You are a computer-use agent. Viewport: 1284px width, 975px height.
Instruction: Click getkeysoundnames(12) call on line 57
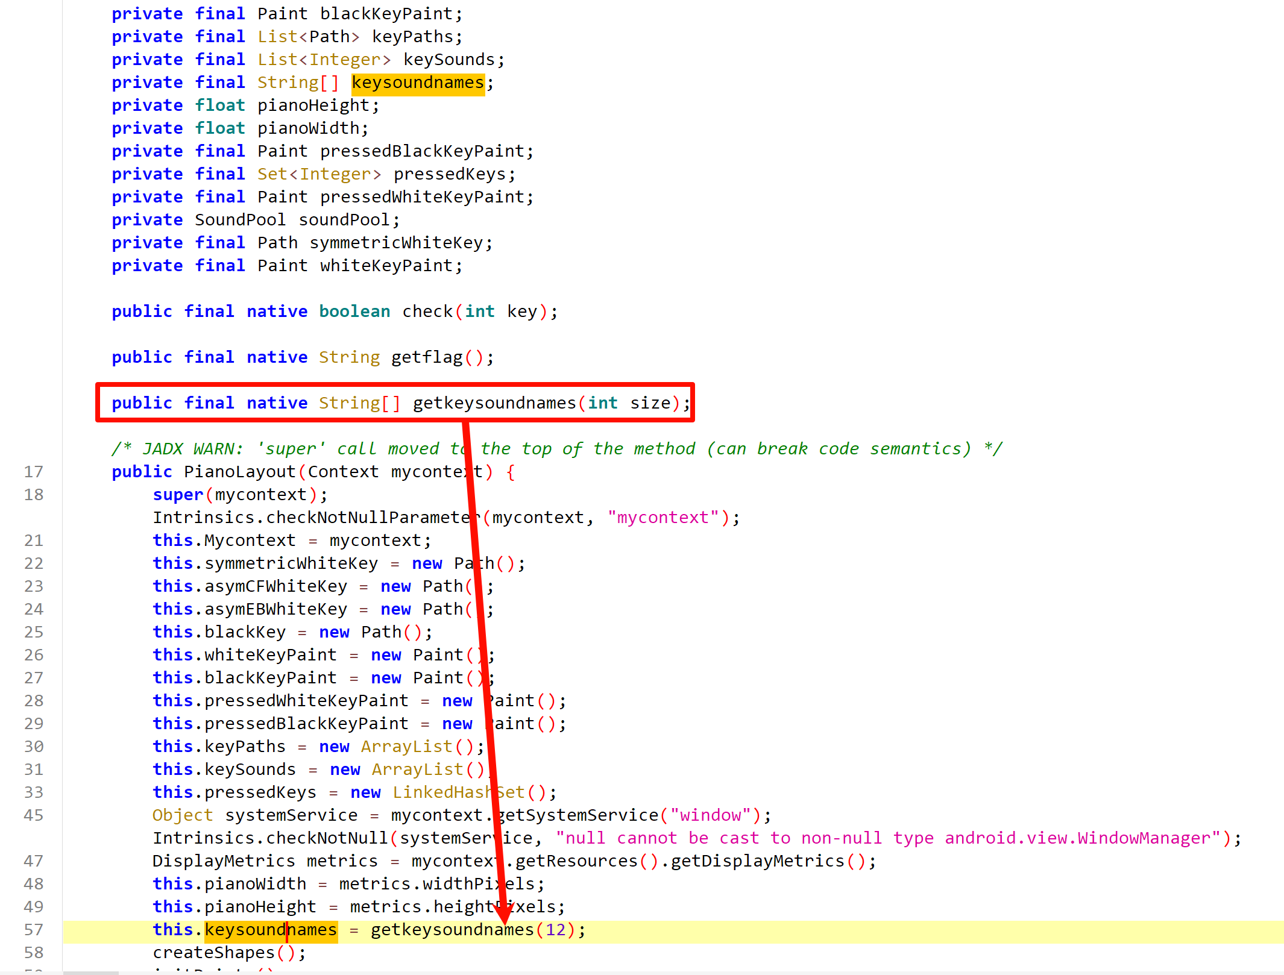click(x=452, y=930)
